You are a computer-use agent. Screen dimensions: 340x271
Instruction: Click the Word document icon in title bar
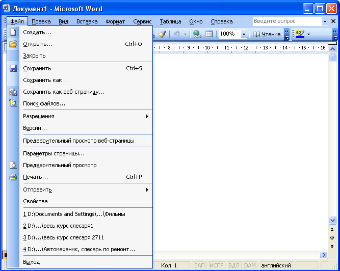[x=6, y=9]
